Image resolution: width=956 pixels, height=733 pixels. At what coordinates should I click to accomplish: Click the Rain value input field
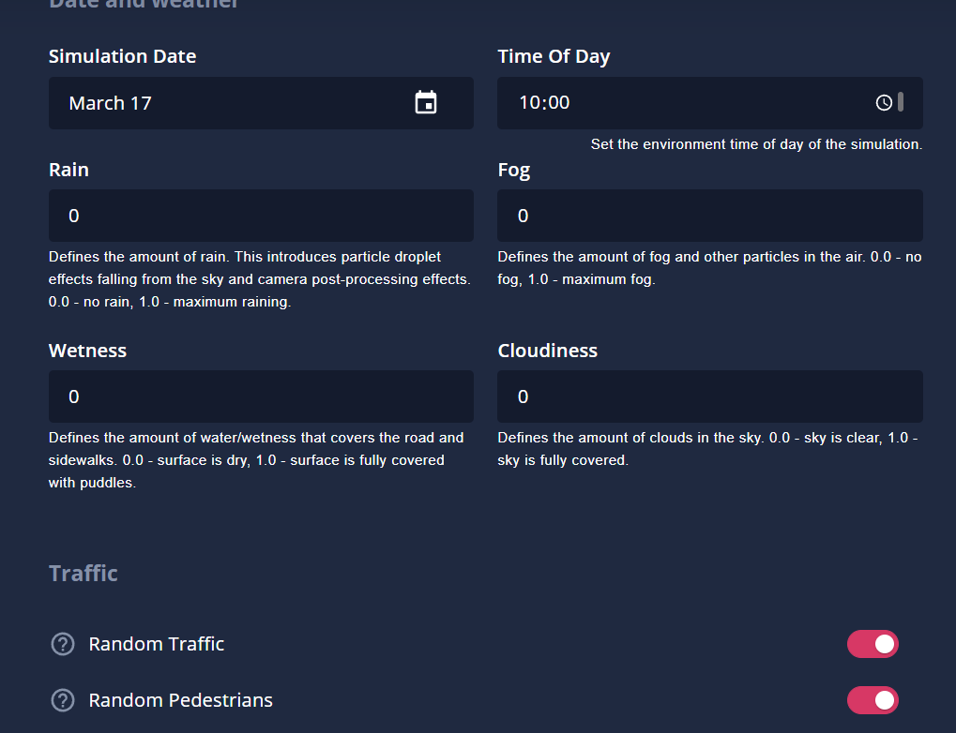[261, 216]
